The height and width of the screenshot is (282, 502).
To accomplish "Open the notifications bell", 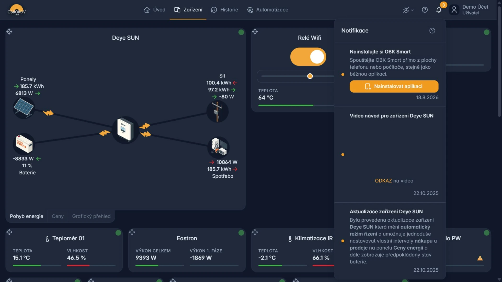I will [x=439, y=10].
